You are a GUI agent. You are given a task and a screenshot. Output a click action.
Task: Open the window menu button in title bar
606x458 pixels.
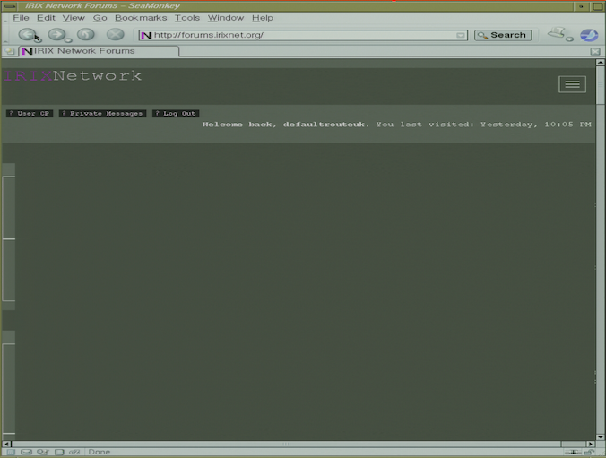(9, 6)
